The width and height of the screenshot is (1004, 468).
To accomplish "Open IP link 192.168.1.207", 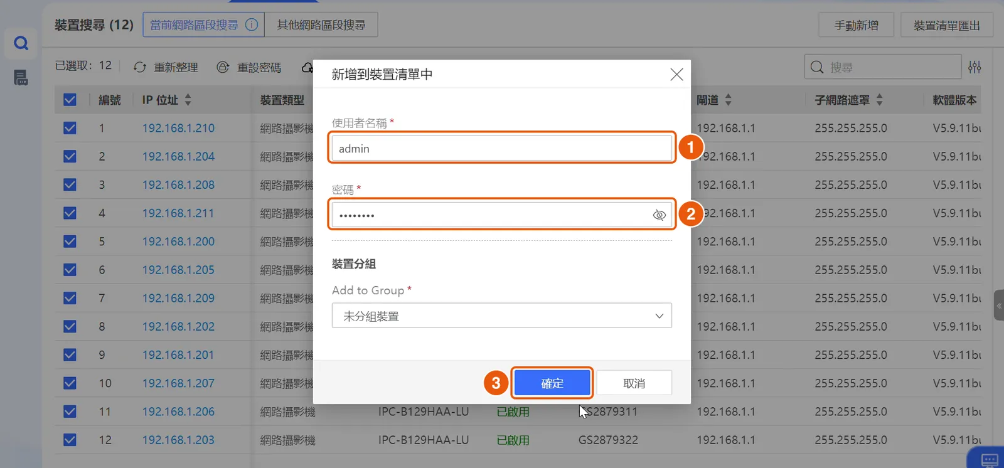I will pos(178,383).
